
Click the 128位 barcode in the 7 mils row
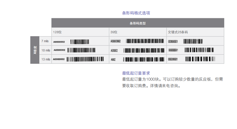80,42
